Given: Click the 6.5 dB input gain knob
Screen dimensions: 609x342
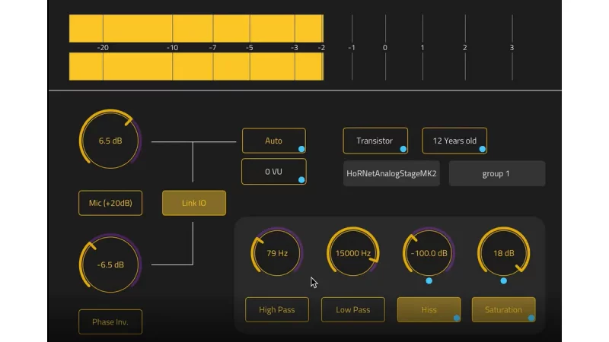Looking at the screenshot, I should click(x=110, y=141).
